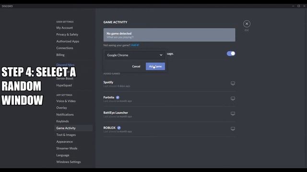Cancel the add game popup
Image resolution: width=307 pixels, height=172 pixels.
(136, 66)
